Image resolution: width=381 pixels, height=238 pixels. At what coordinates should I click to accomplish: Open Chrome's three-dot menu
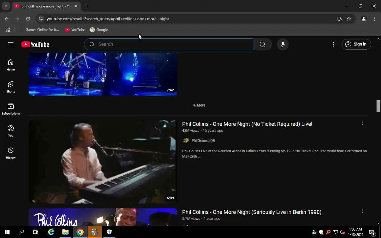[x=374, y=19]
